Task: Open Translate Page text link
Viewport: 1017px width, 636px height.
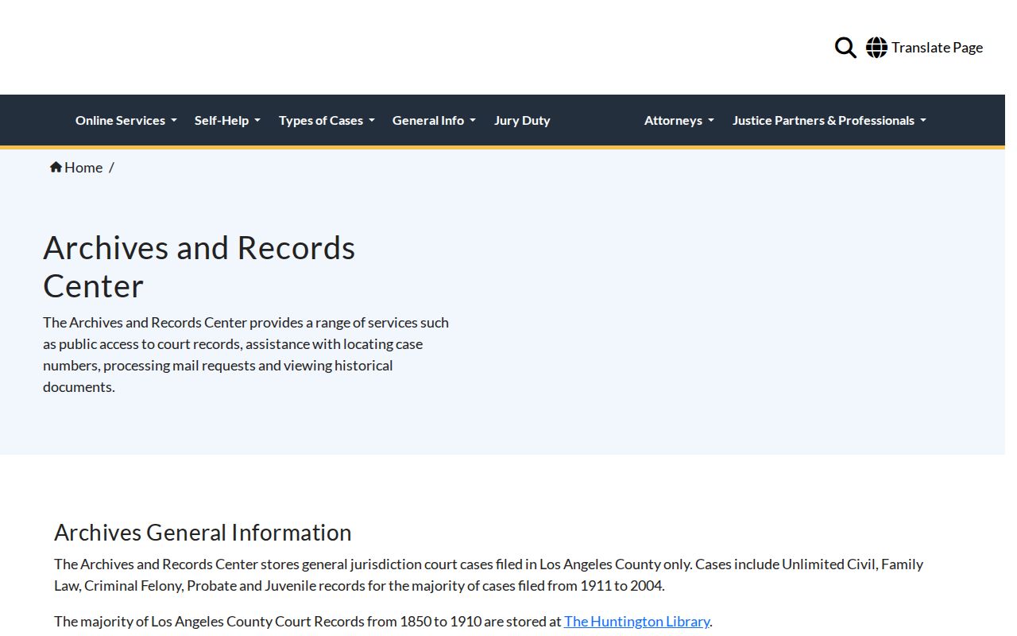Action: coord(937,48)
